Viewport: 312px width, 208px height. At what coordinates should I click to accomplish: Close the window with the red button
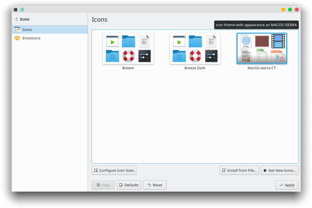click(x=297, y=10)
